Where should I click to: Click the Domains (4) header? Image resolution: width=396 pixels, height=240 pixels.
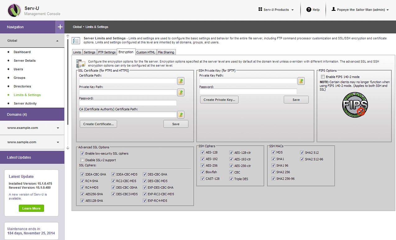coord(32,115)
